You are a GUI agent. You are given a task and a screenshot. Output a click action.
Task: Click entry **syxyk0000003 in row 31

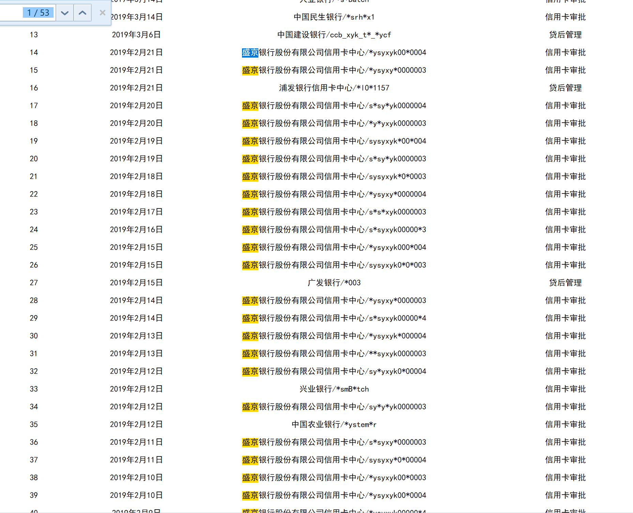click(334, 354)
